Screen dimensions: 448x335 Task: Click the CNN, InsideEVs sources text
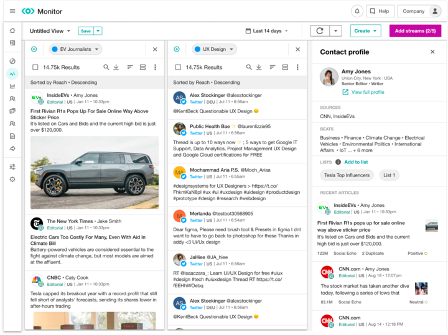coord(337,116)
